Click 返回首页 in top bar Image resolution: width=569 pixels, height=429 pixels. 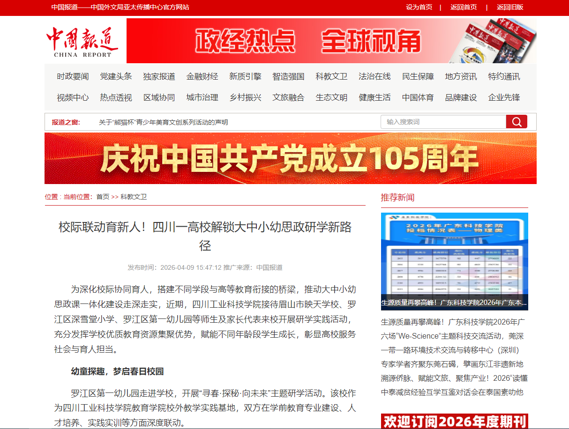click(464, 7)
